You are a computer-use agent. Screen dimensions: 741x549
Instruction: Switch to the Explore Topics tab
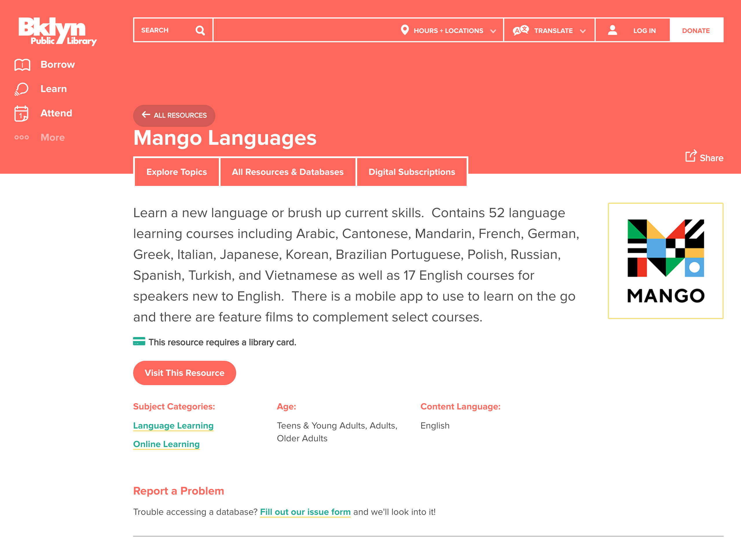177,172
